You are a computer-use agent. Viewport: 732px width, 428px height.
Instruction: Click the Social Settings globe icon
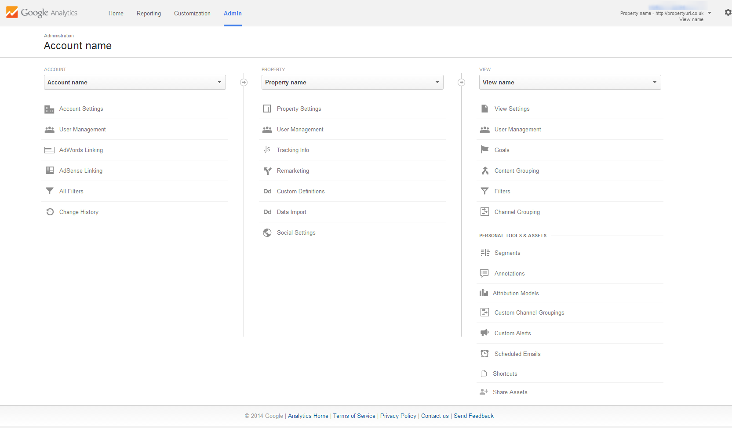[267, 232]
